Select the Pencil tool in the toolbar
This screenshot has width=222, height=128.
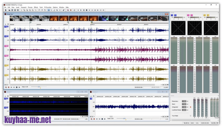click(x=54, y=10)
